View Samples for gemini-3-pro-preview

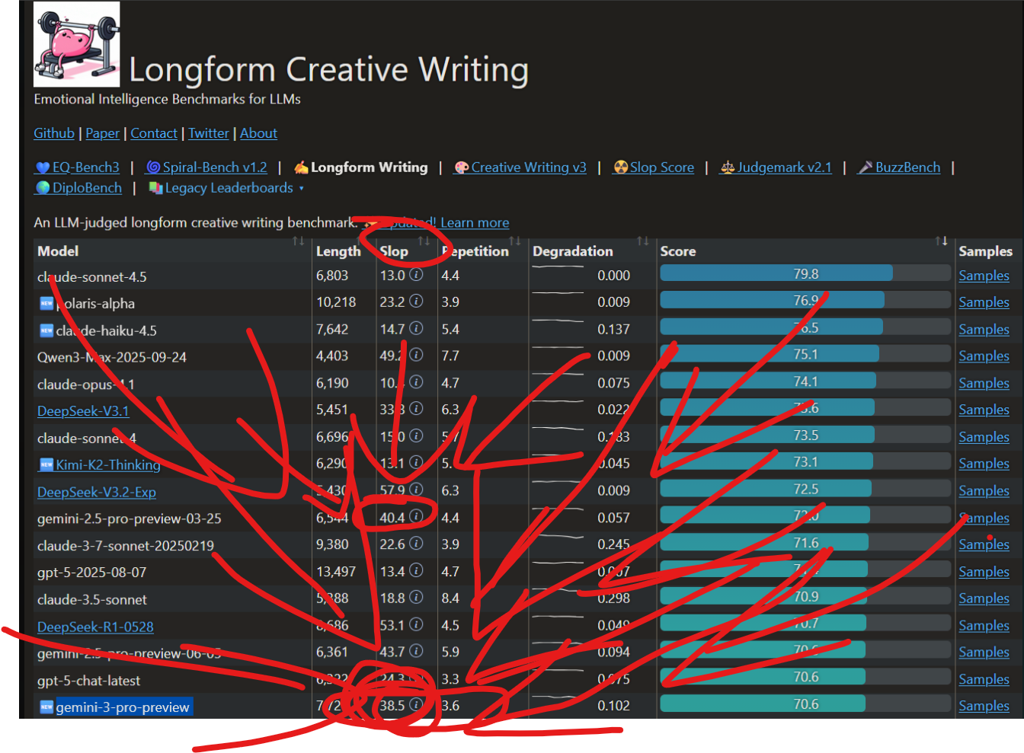click(x=984, y=706)
